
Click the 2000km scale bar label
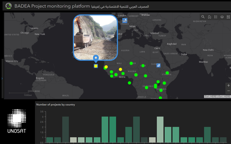pyautogui.click(x=31, y=91)
